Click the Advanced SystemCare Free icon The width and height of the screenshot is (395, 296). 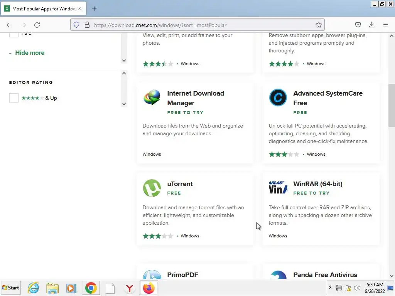(x=278, y=98)
